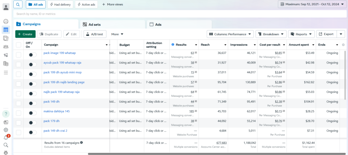Click the sidebar bottom search icon

coord(6,145)
